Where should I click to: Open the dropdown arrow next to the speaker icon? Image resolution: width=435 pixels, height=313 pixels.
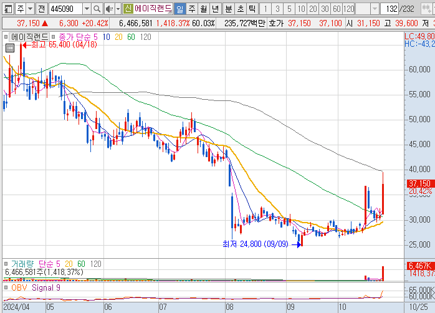coord(118,9)
